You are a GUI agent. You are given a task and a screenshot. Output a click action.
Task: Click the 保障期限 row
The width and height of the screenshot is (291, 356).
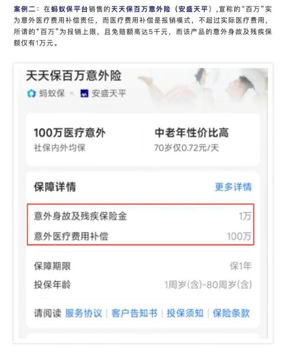142,266
